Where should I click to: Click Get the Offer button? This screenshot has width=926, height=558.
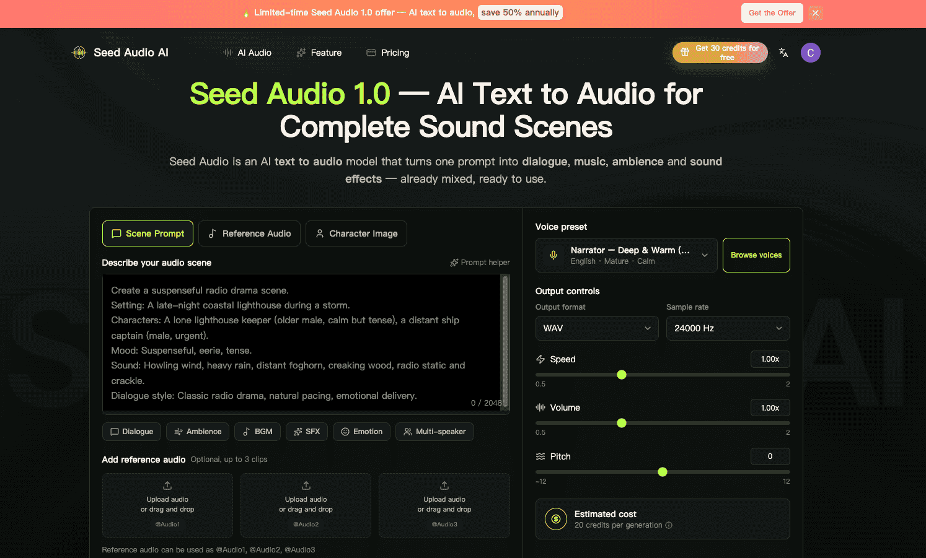pyautogui.click(x=772, y=13)
